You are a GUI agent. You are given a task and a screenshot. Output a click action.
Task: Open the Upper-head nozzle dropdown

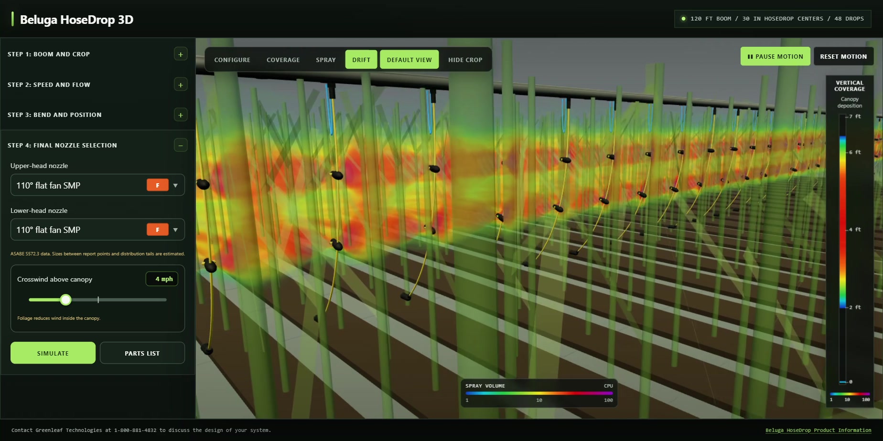coord(97,185)
